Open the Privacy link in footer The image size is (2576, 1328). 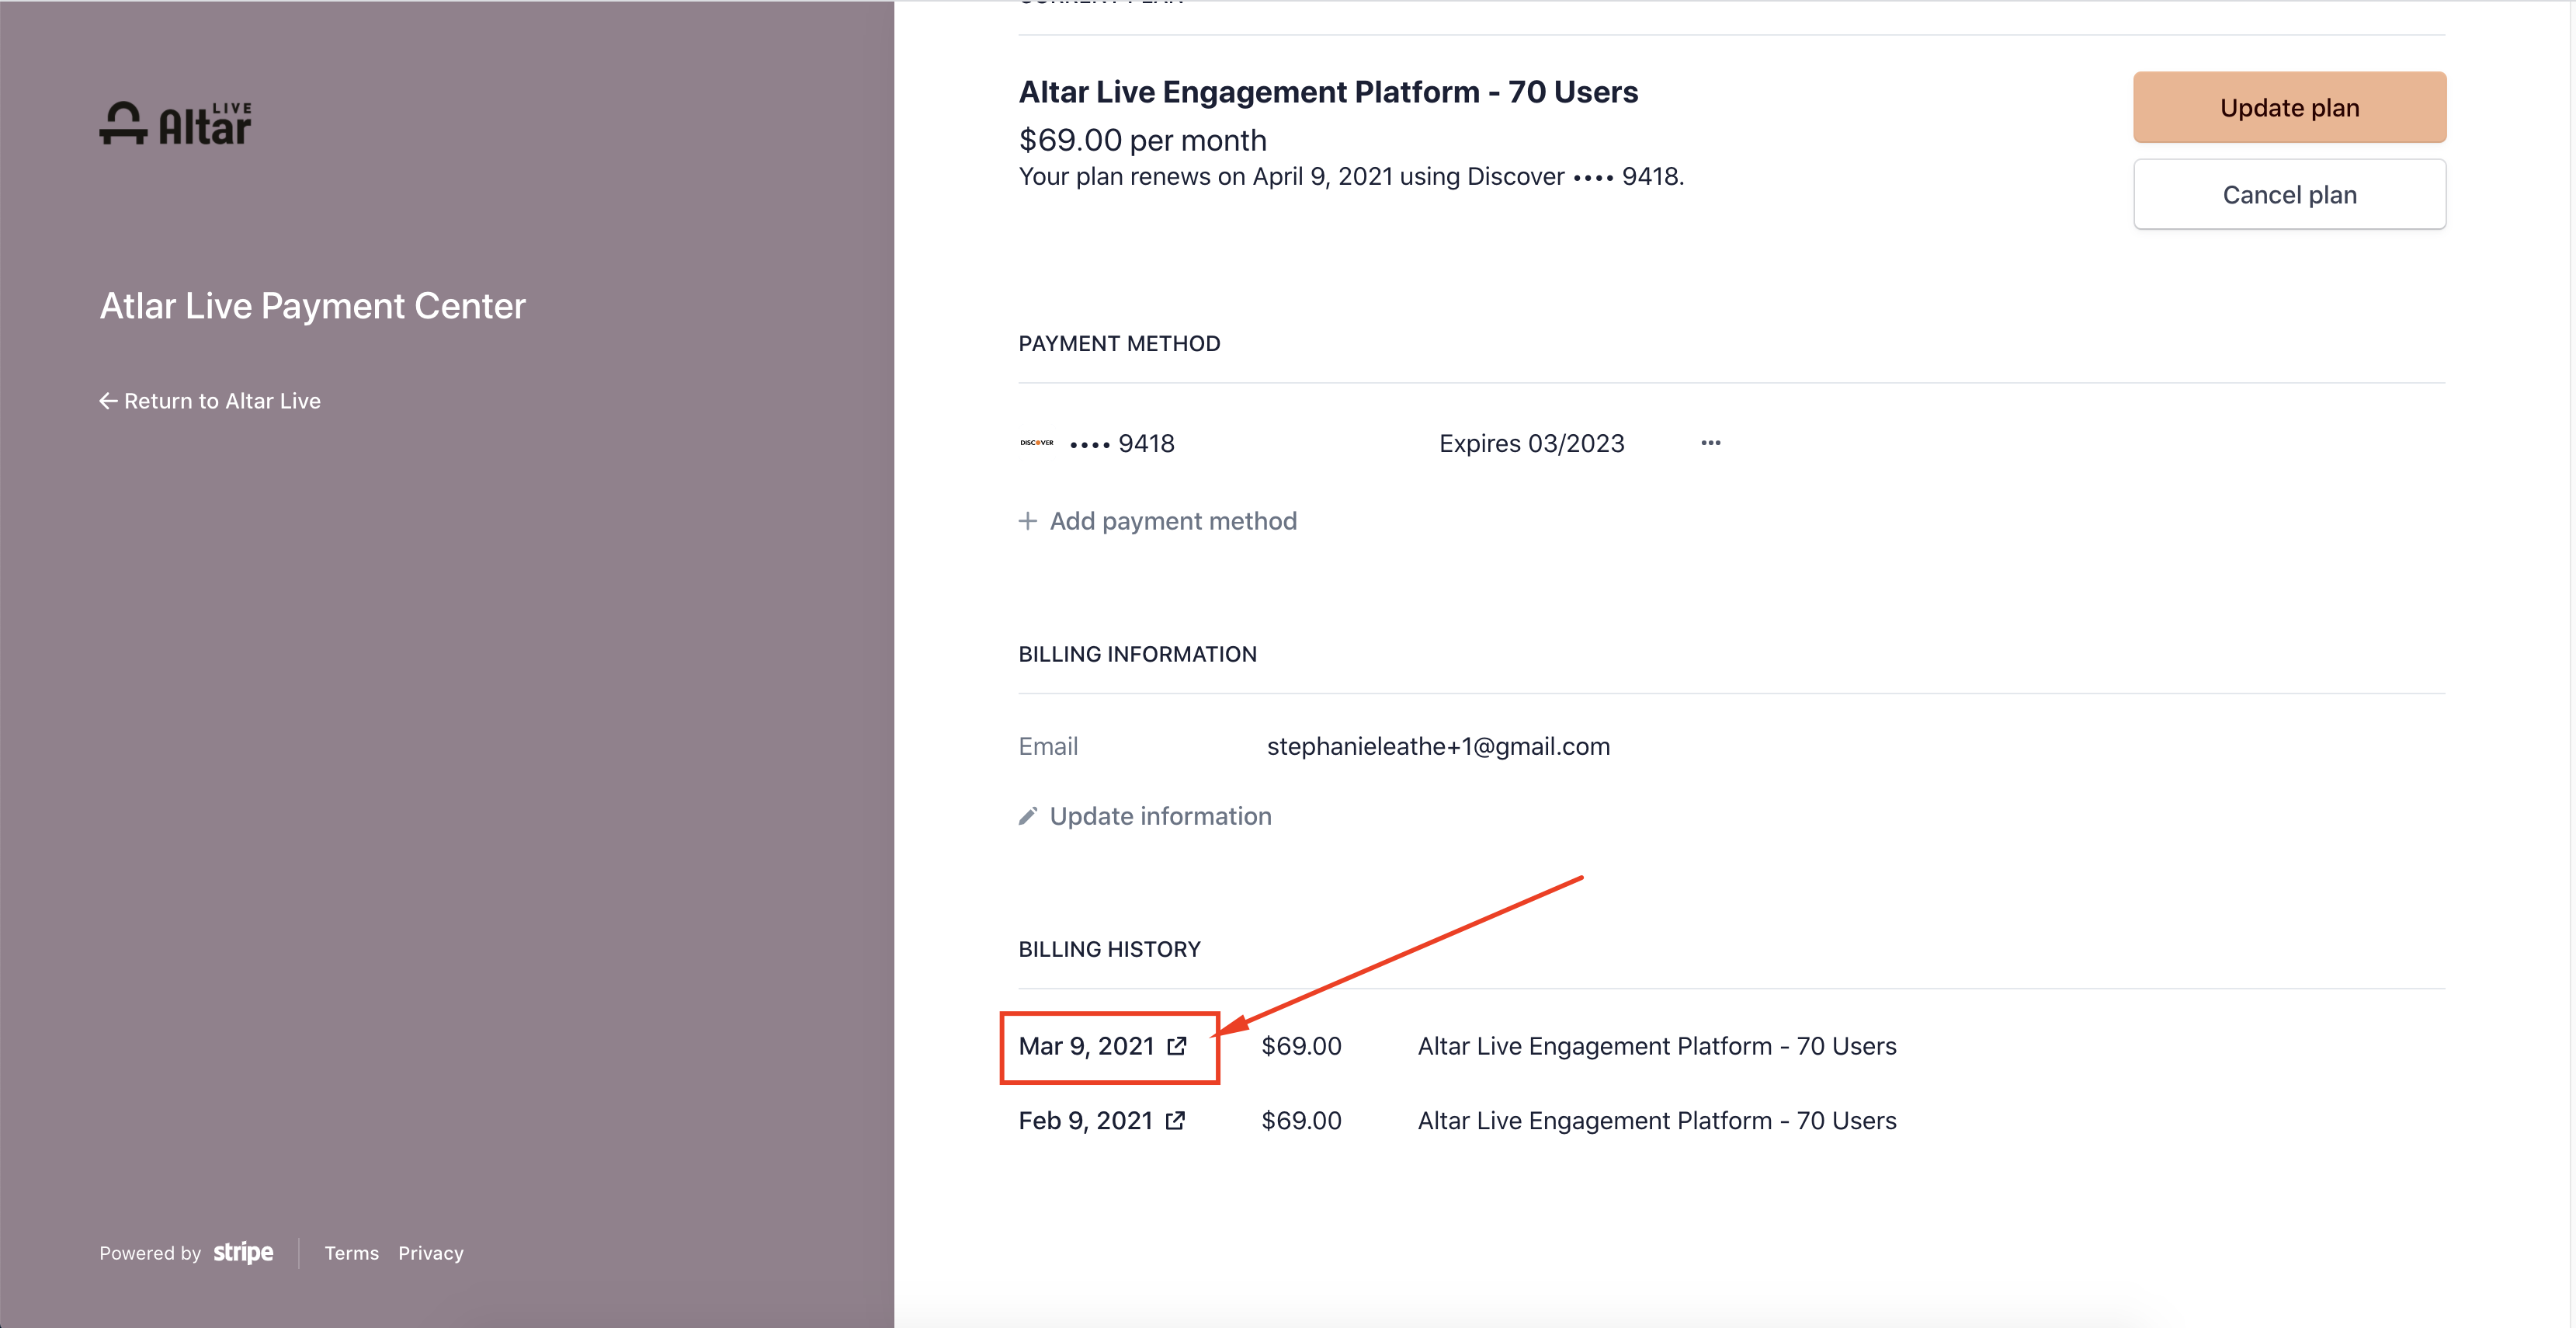[x=430, y=1253]
